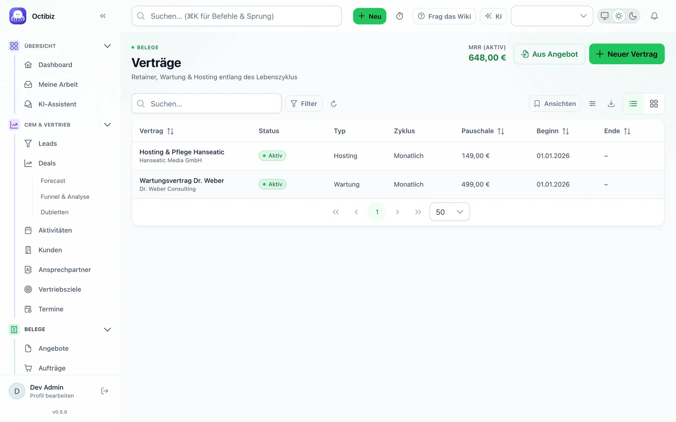Open notifications bell icon

click(654, 16)
